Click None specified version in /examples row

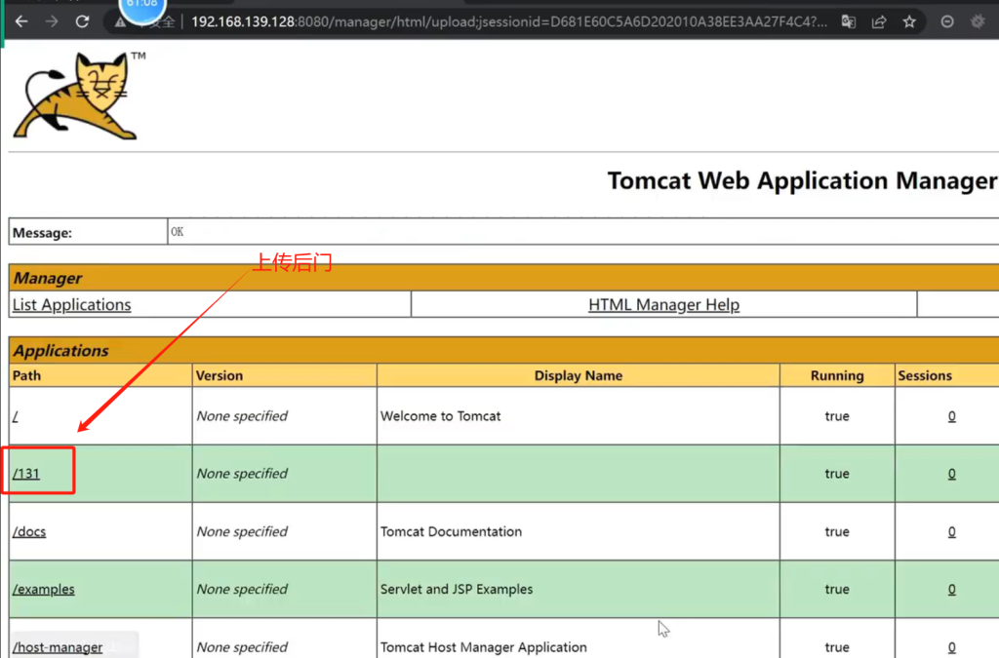tap(242, 589)
